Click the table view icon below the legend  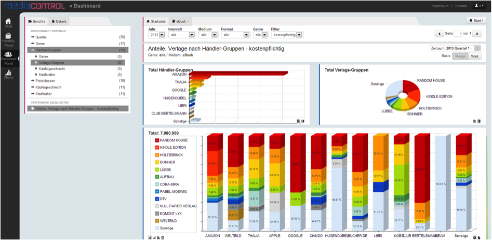(163, 237)
